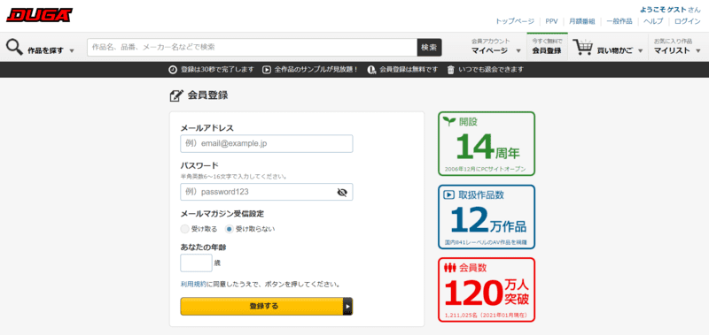Image resolution: width=709 pixels, height=335 pixels.
Task: Open 利用規約 terms link
Action: coord(193,285)
